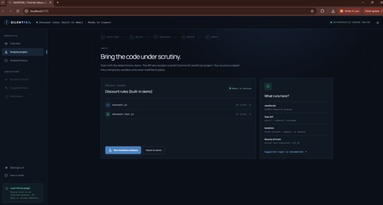This screenshot has height=205, width=383.
Task: Select step 05 Verify
Action: (212, 37)
